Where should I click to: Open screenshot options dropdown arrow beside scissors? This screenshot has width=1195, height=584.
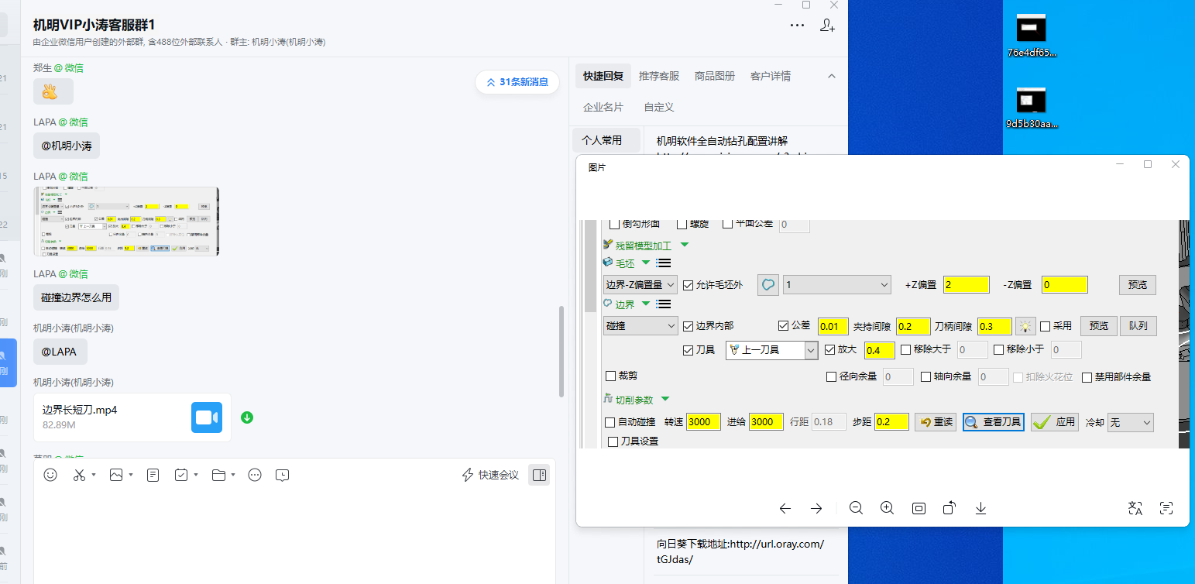tap(94, 475)
